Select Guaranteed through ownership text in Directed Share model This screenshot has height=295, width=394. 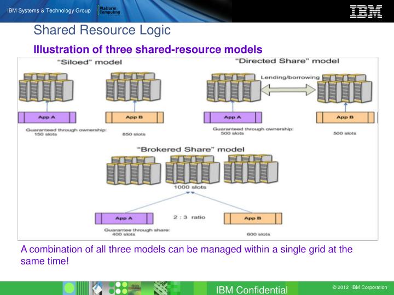click(253, 129)
